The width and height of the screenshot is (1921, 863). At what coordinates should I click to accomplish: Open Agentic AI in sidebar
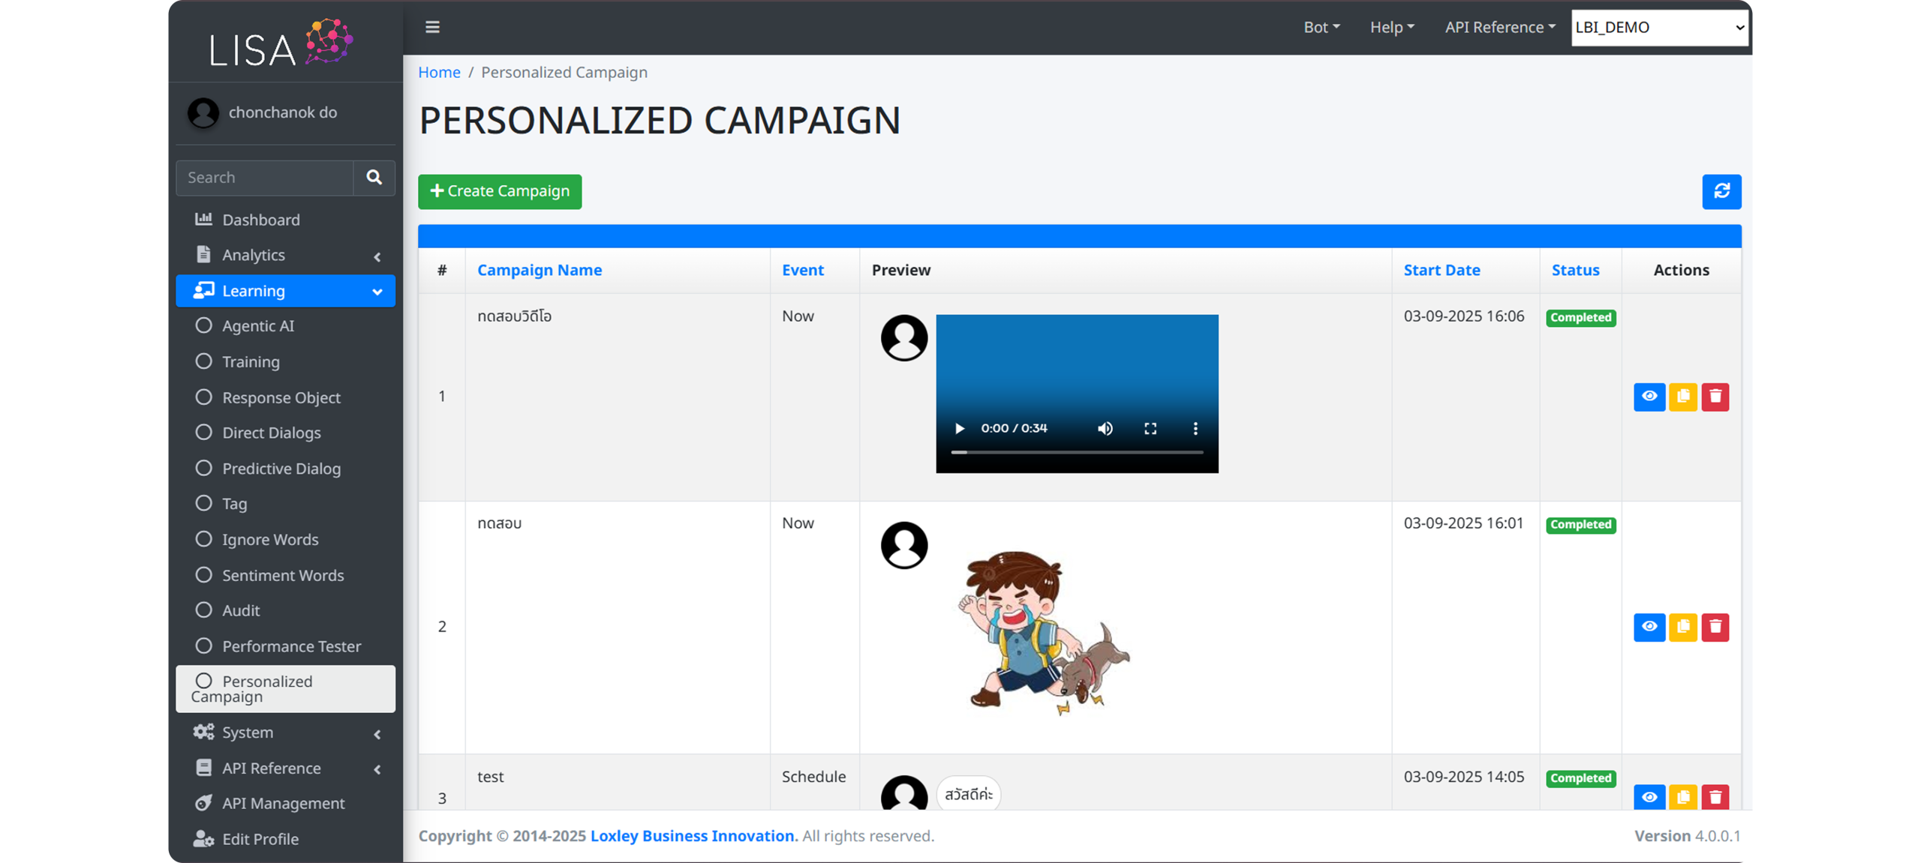coord(257,326)
